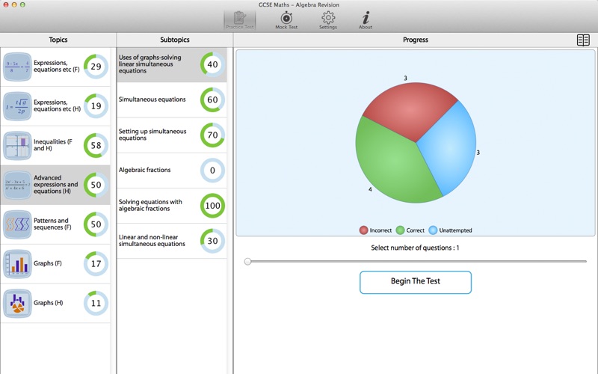Click the 29 progress ring for Expressions (F)
Viewport: 598px width, 374px height.
click(x=96, y=67)
